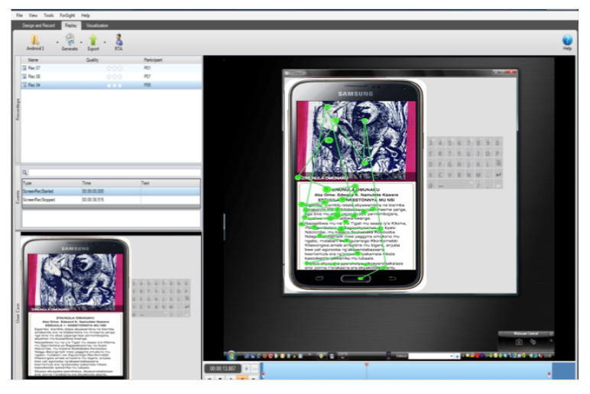Viewport: 590px width, 394px height.
Task: Click the User Cam phone thumbnail
Action: tap(76, 305)
